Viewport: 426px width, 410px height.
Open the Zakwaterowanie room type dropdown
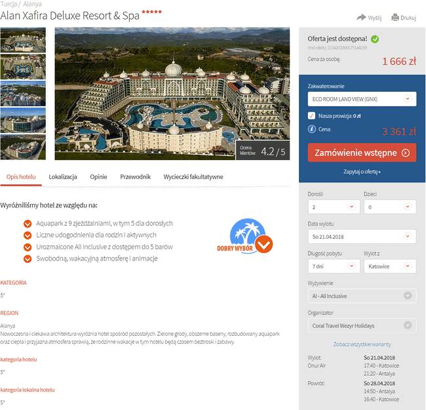point(362,99)
